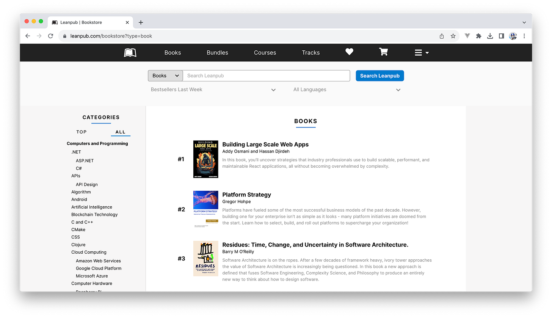
Task: Open the wishlist heart icon
Action: tap(349, 52)
